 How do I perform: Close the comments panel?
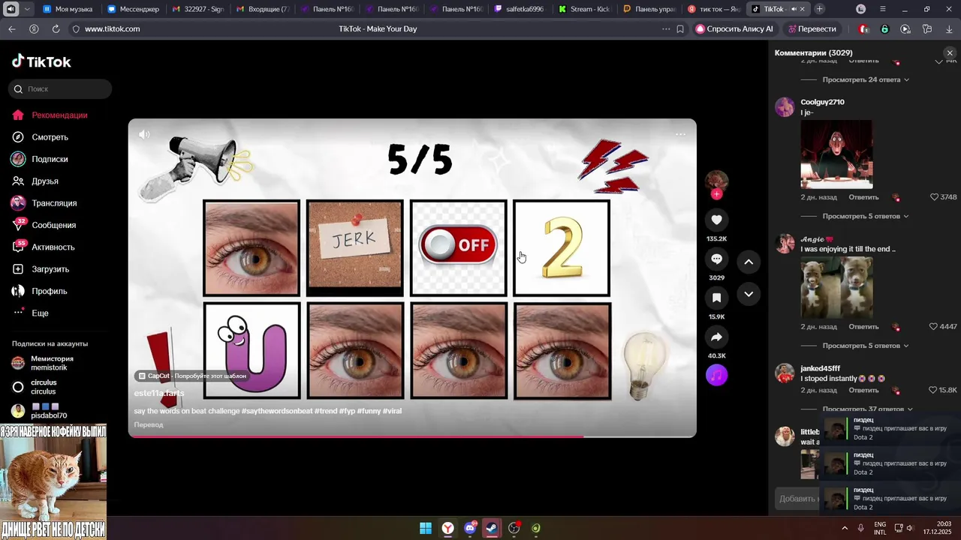point(950,53)
